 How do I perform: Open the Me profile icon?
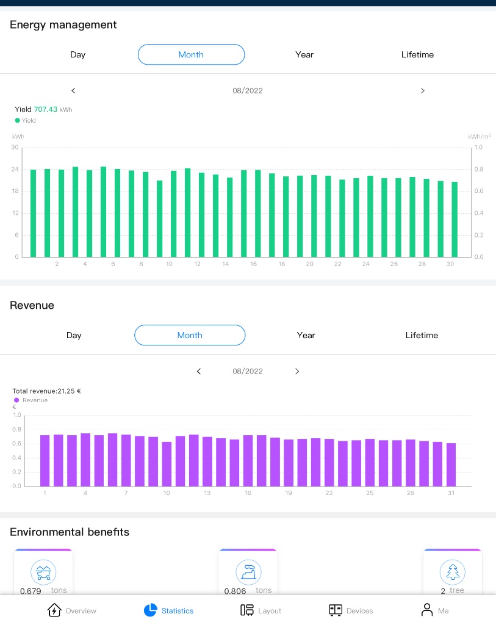[x=427, y=610]
